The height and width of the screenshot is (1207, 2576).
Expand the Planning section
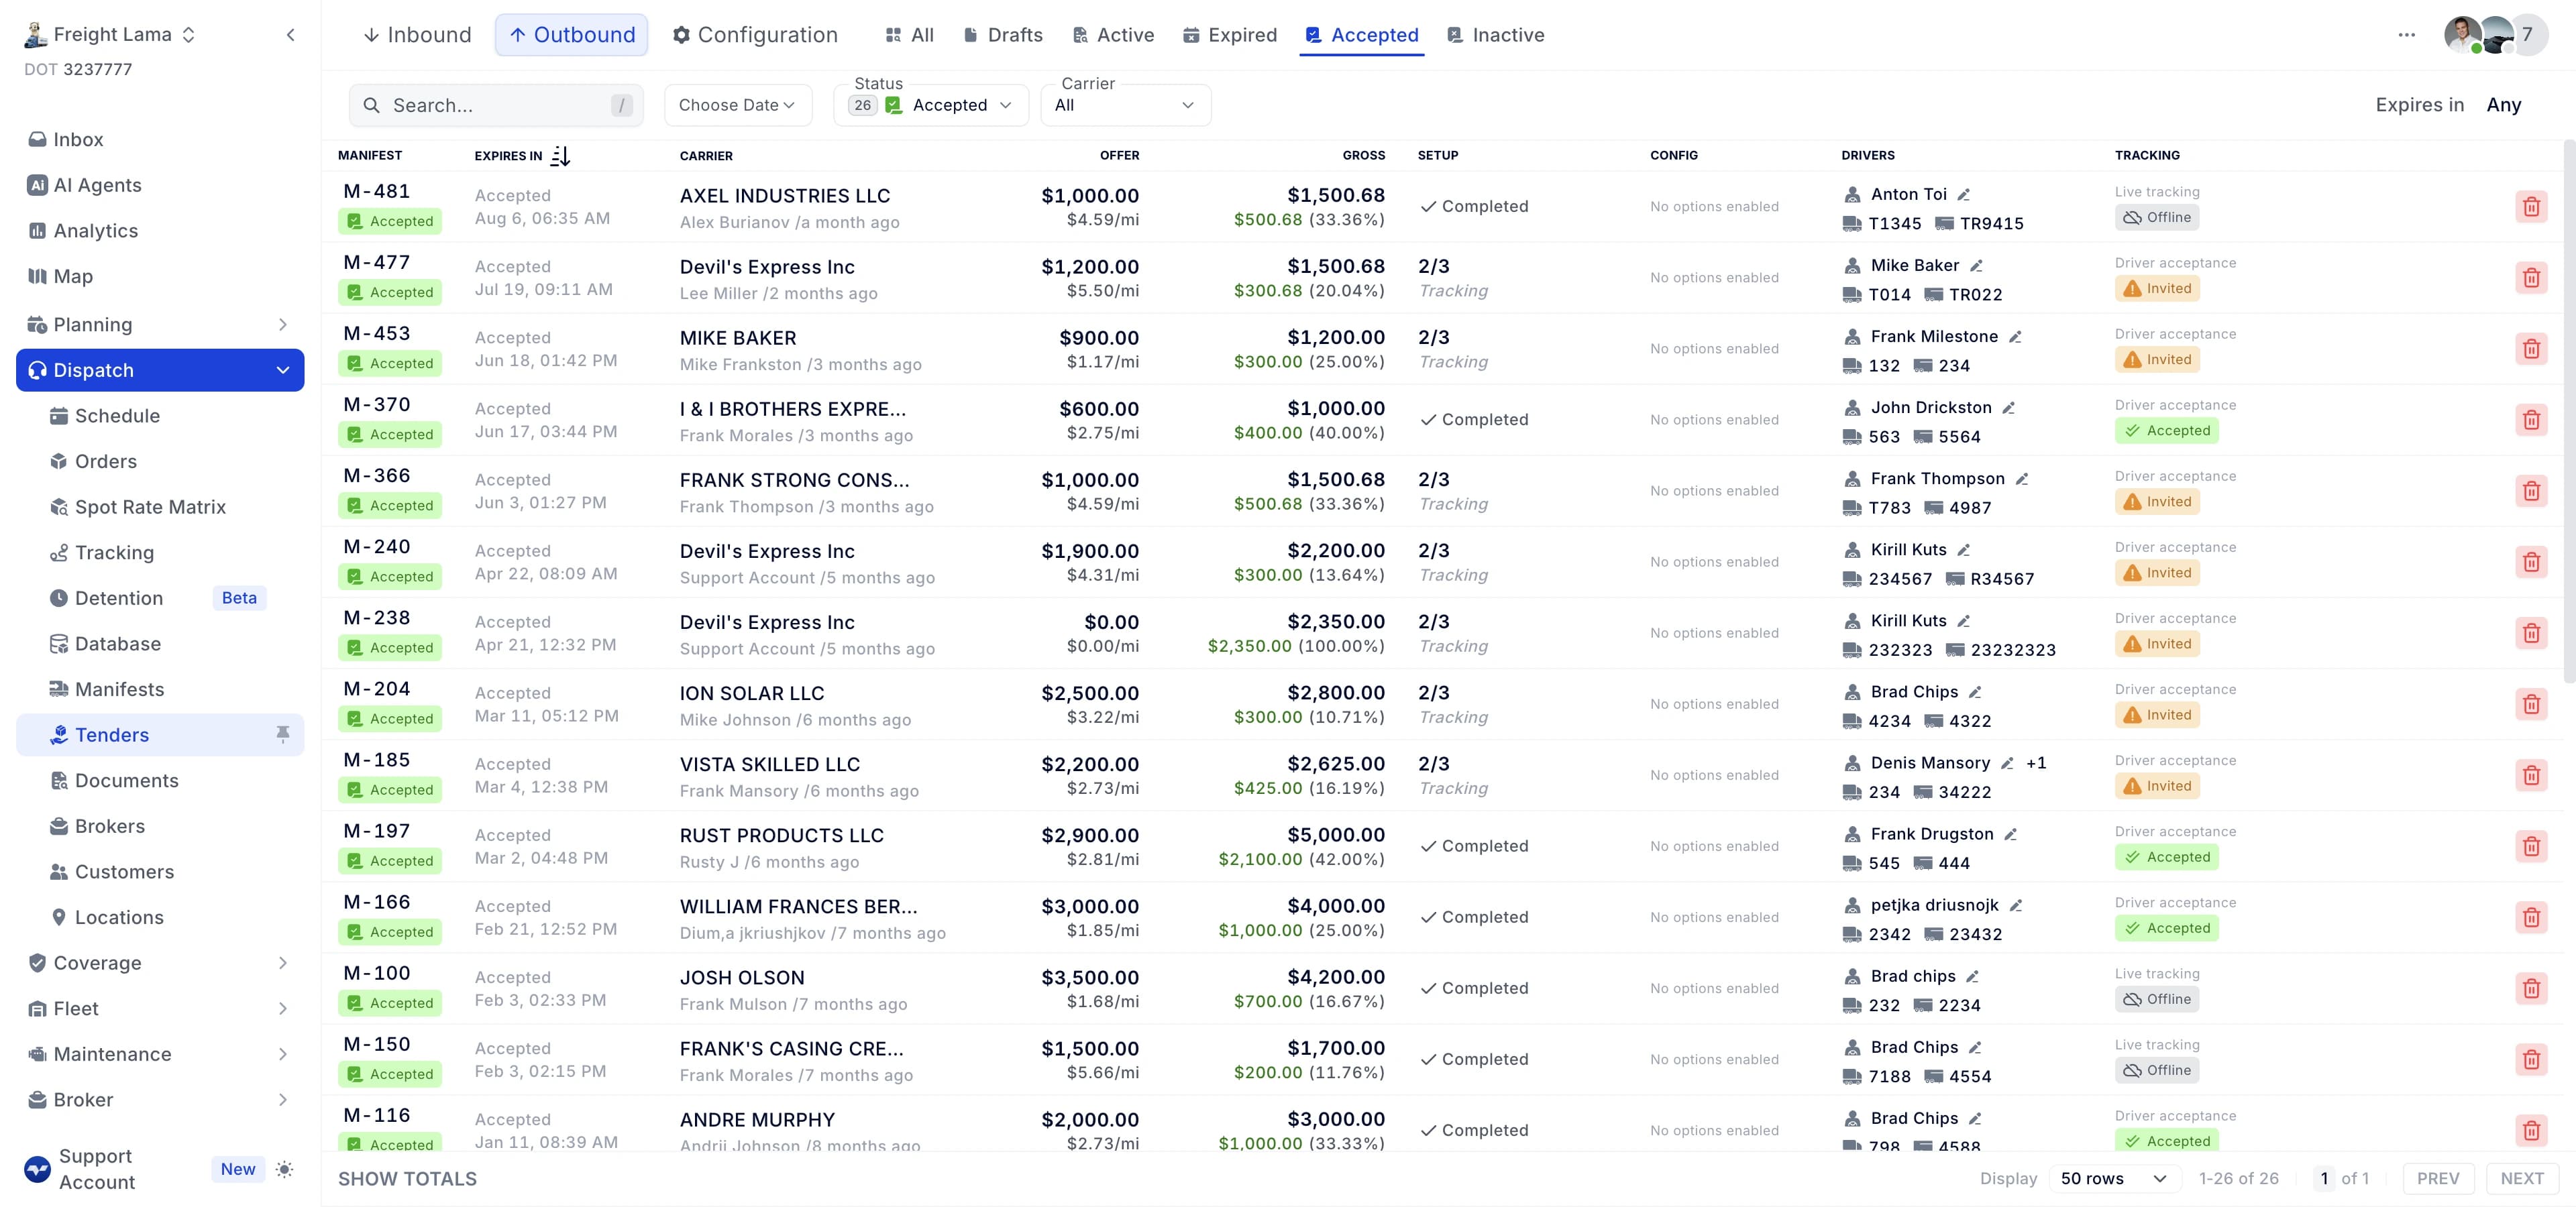click(x=160, y=325)
